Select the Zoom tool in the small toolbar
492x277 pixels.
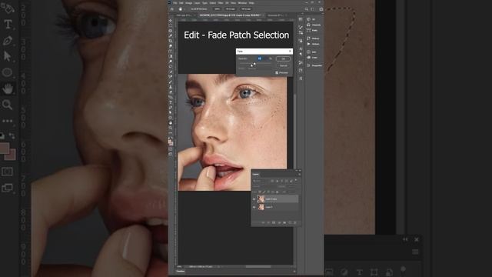click(171, 128)
